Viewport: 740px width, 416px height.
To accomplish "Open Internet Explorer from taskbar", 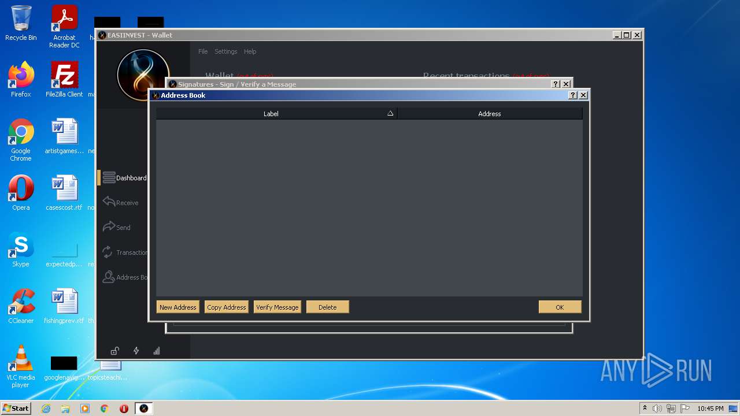I will point(46,408).
